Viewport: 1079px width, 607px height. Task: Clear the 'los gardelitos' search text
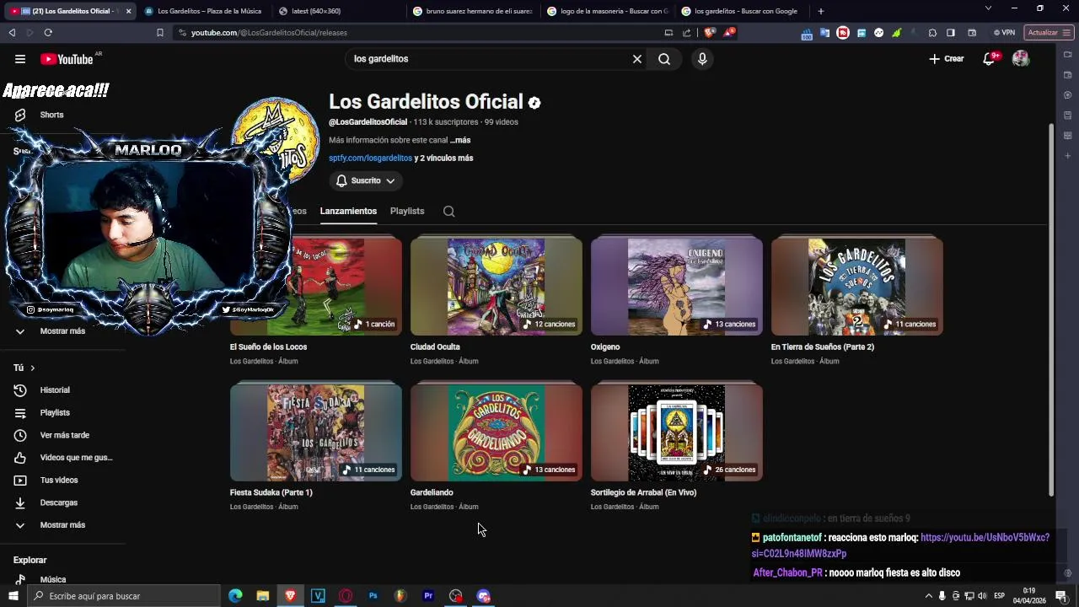pyautogui.click(x=637, y=59)
